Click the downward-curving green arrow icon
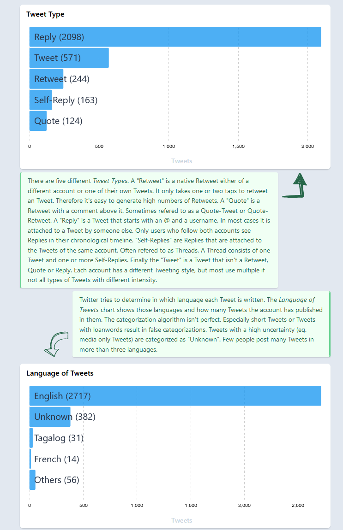 (56, 344)
